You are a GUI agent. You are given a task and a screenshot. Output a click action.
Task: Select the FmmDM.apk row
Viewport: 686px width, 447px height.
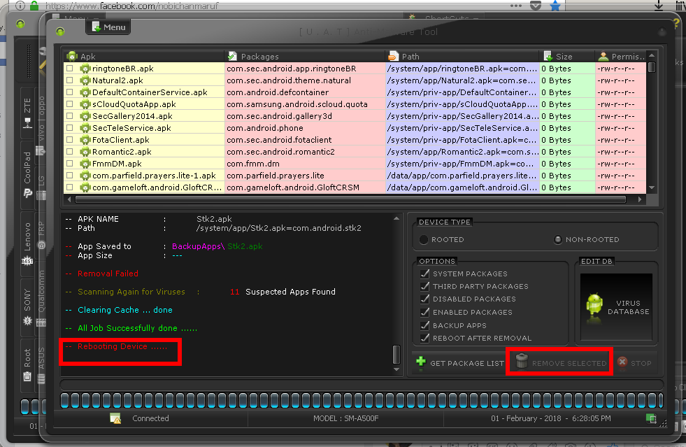(x=355, y=164)
